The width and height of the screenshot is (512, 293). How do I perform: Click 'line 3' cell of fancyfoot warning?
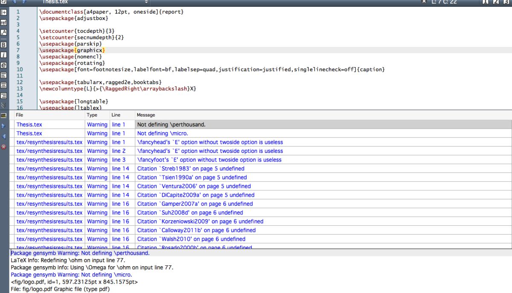pyautogui.click(x=122, y=160)
